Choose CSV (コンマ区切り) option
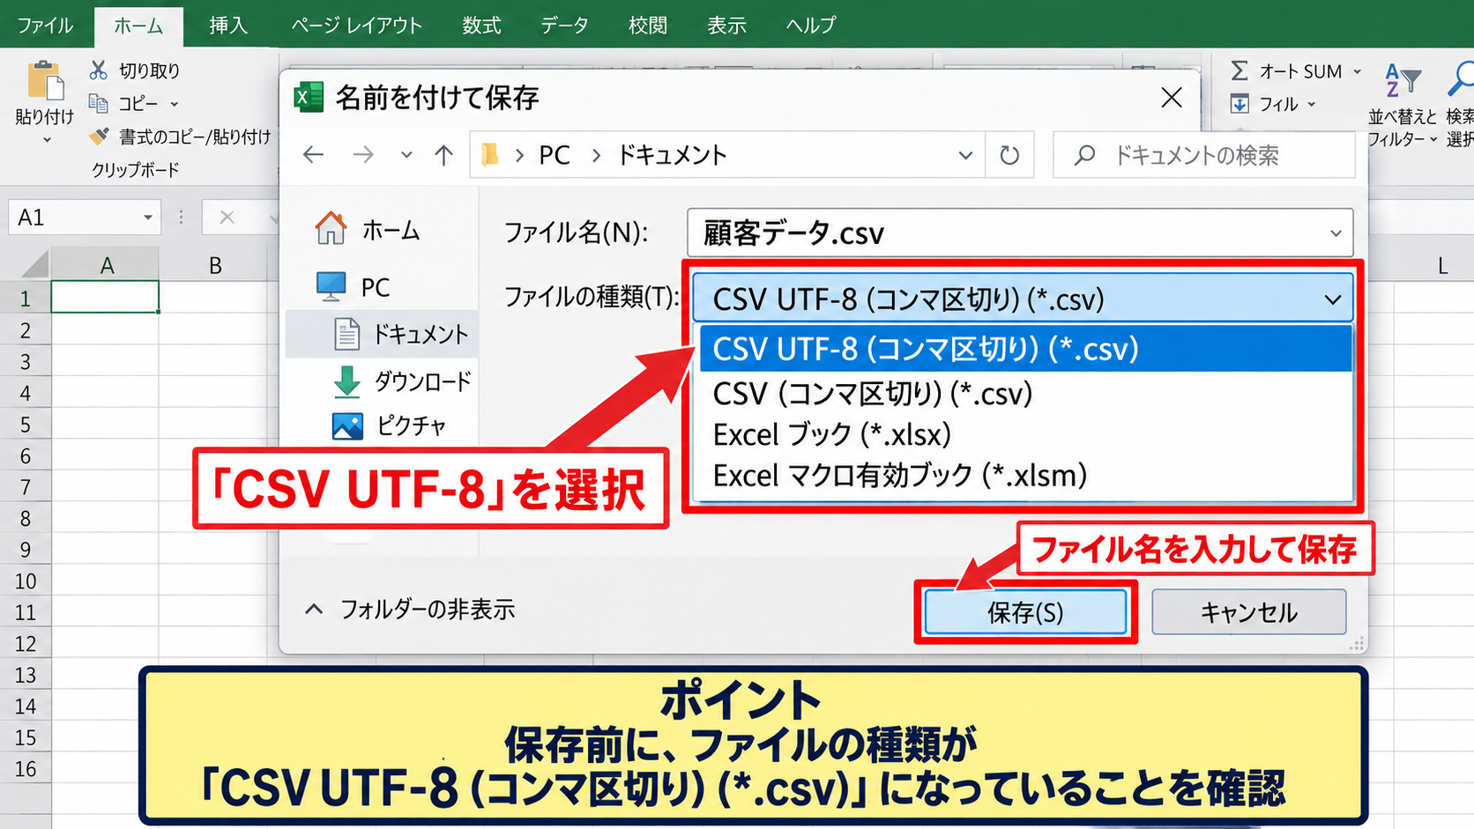This screenshot has height=829, width=1474. pos(1025,393)
